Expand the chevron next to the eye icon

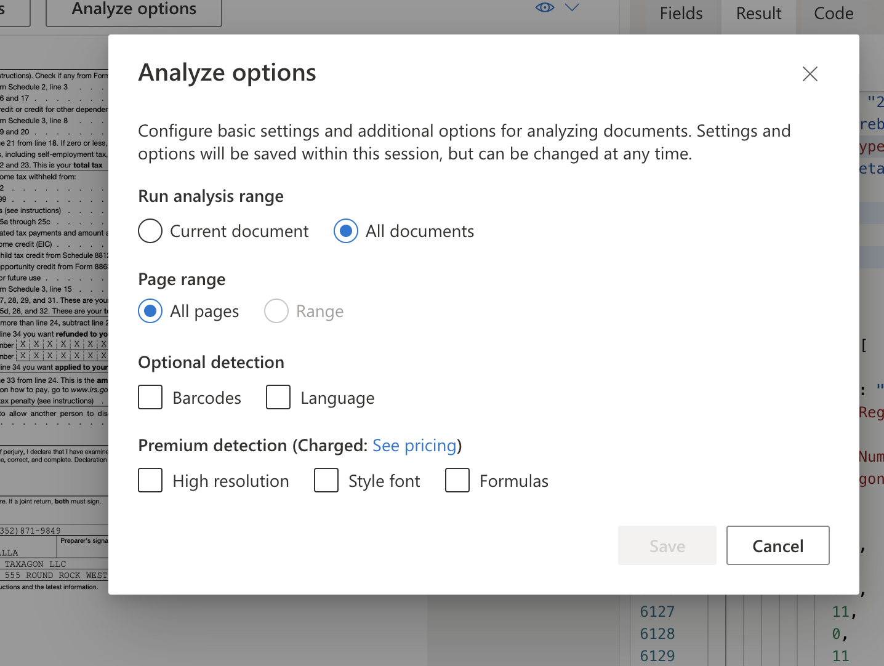(572, 7)
